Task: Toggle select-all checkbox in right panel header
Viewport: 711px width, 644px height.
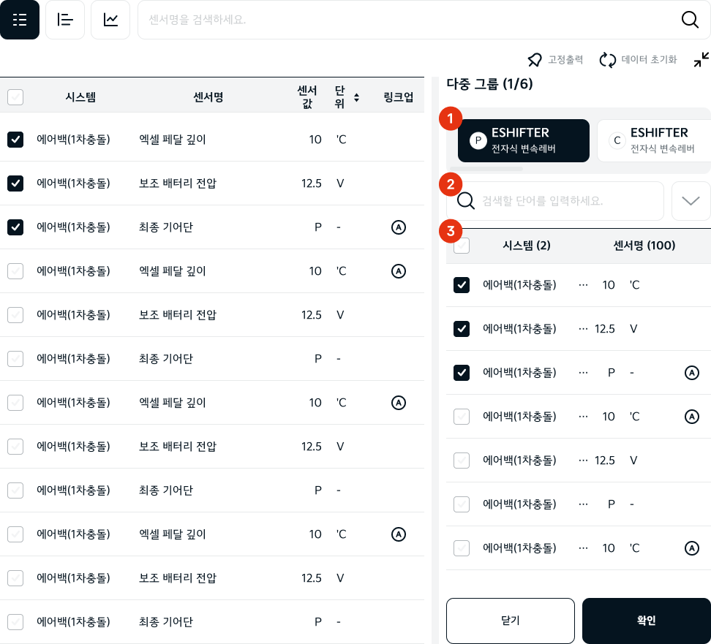Action: [x=462, y=245]
